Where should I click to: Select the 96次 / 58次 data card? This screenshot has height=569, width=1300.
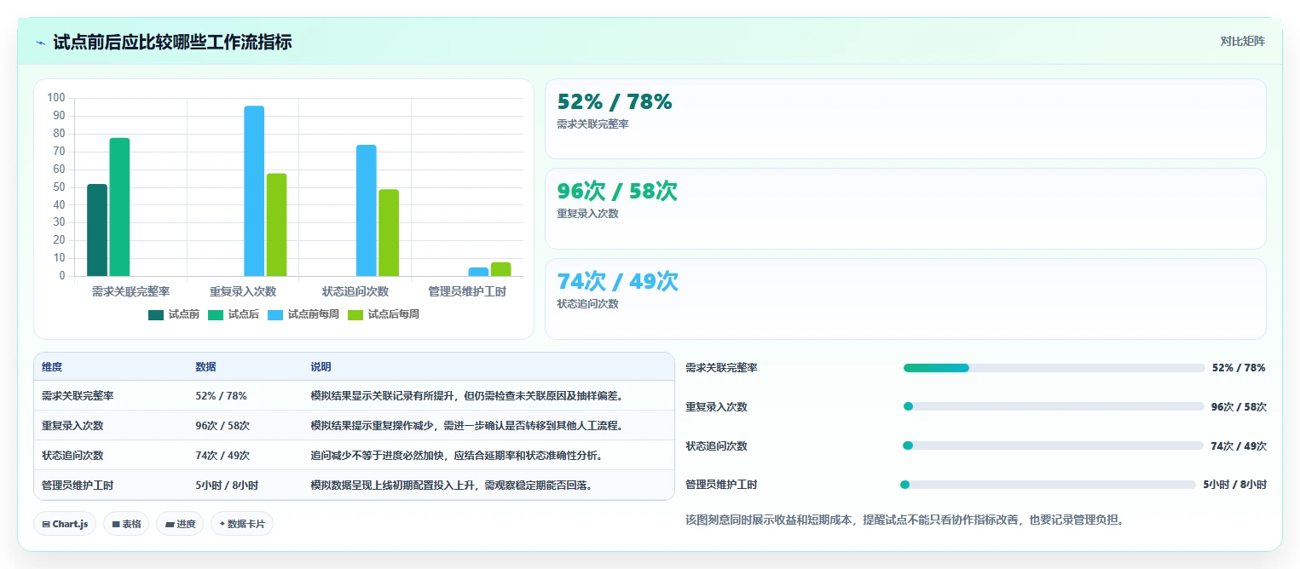click(905, 209)
